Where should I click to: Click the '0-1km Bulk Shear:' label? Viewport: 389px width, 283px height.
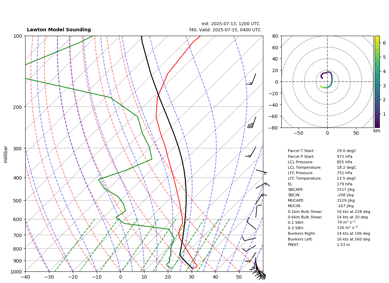tap(305, 212)
